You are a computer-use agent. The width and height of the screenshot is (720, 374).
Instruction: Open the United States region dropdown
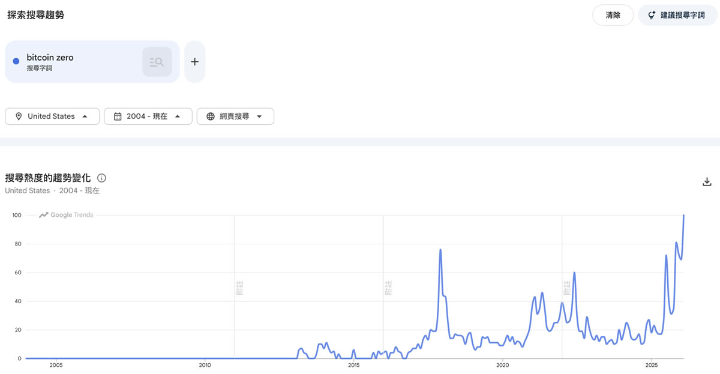[52, 116]
